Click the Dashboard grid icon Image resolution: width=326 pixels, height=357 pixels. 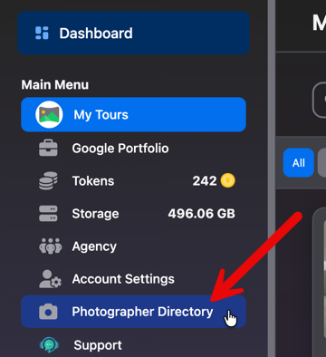pos(42,33)
